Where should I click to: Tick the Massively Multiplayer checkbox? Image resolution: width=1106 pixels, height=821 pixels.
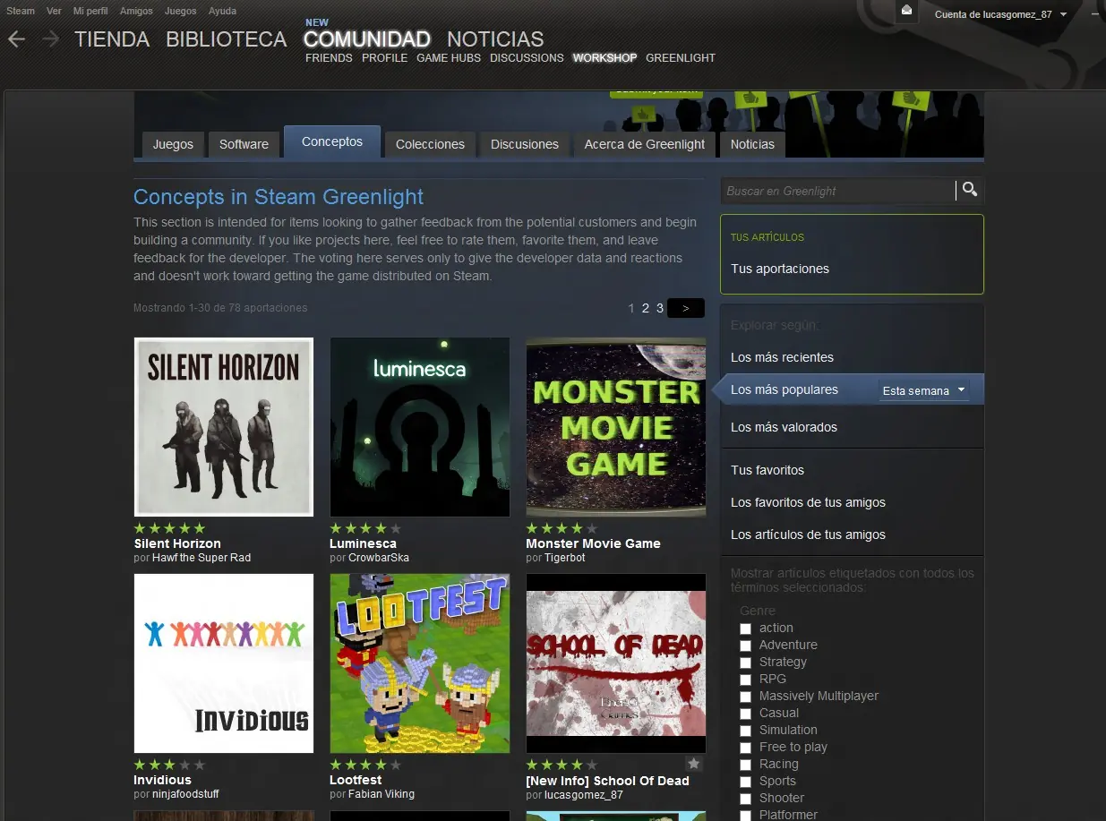point(745,697)
